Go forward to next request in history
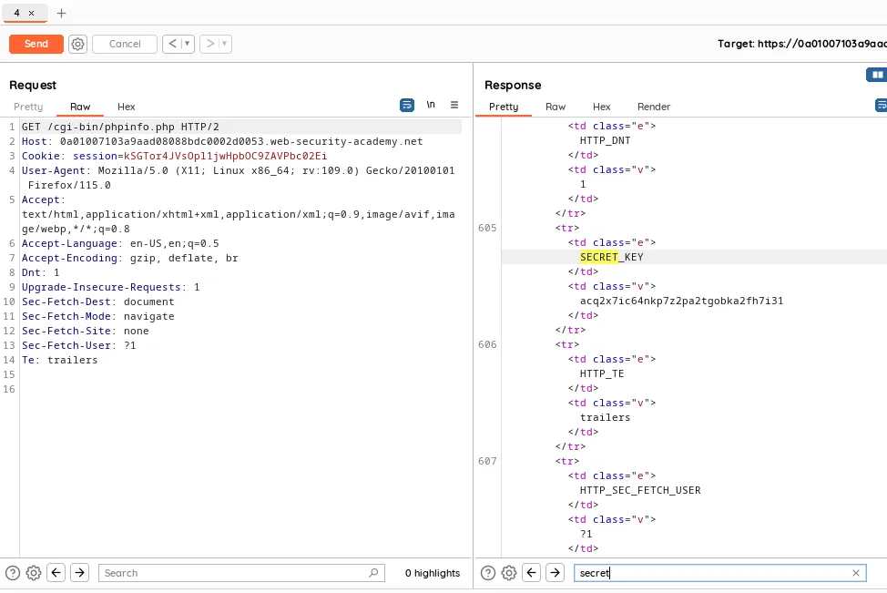Image resolution: width=887 pixels, height=593 pixels. 209,44
